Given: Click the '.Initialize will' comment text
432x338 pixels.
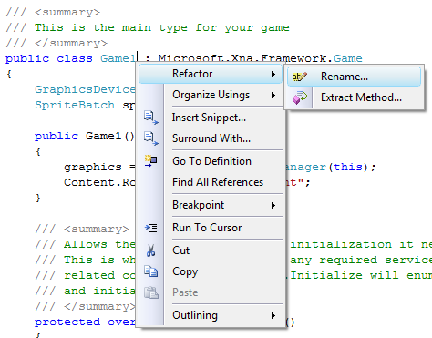Looking at the screenshot, I should point(342,275).
